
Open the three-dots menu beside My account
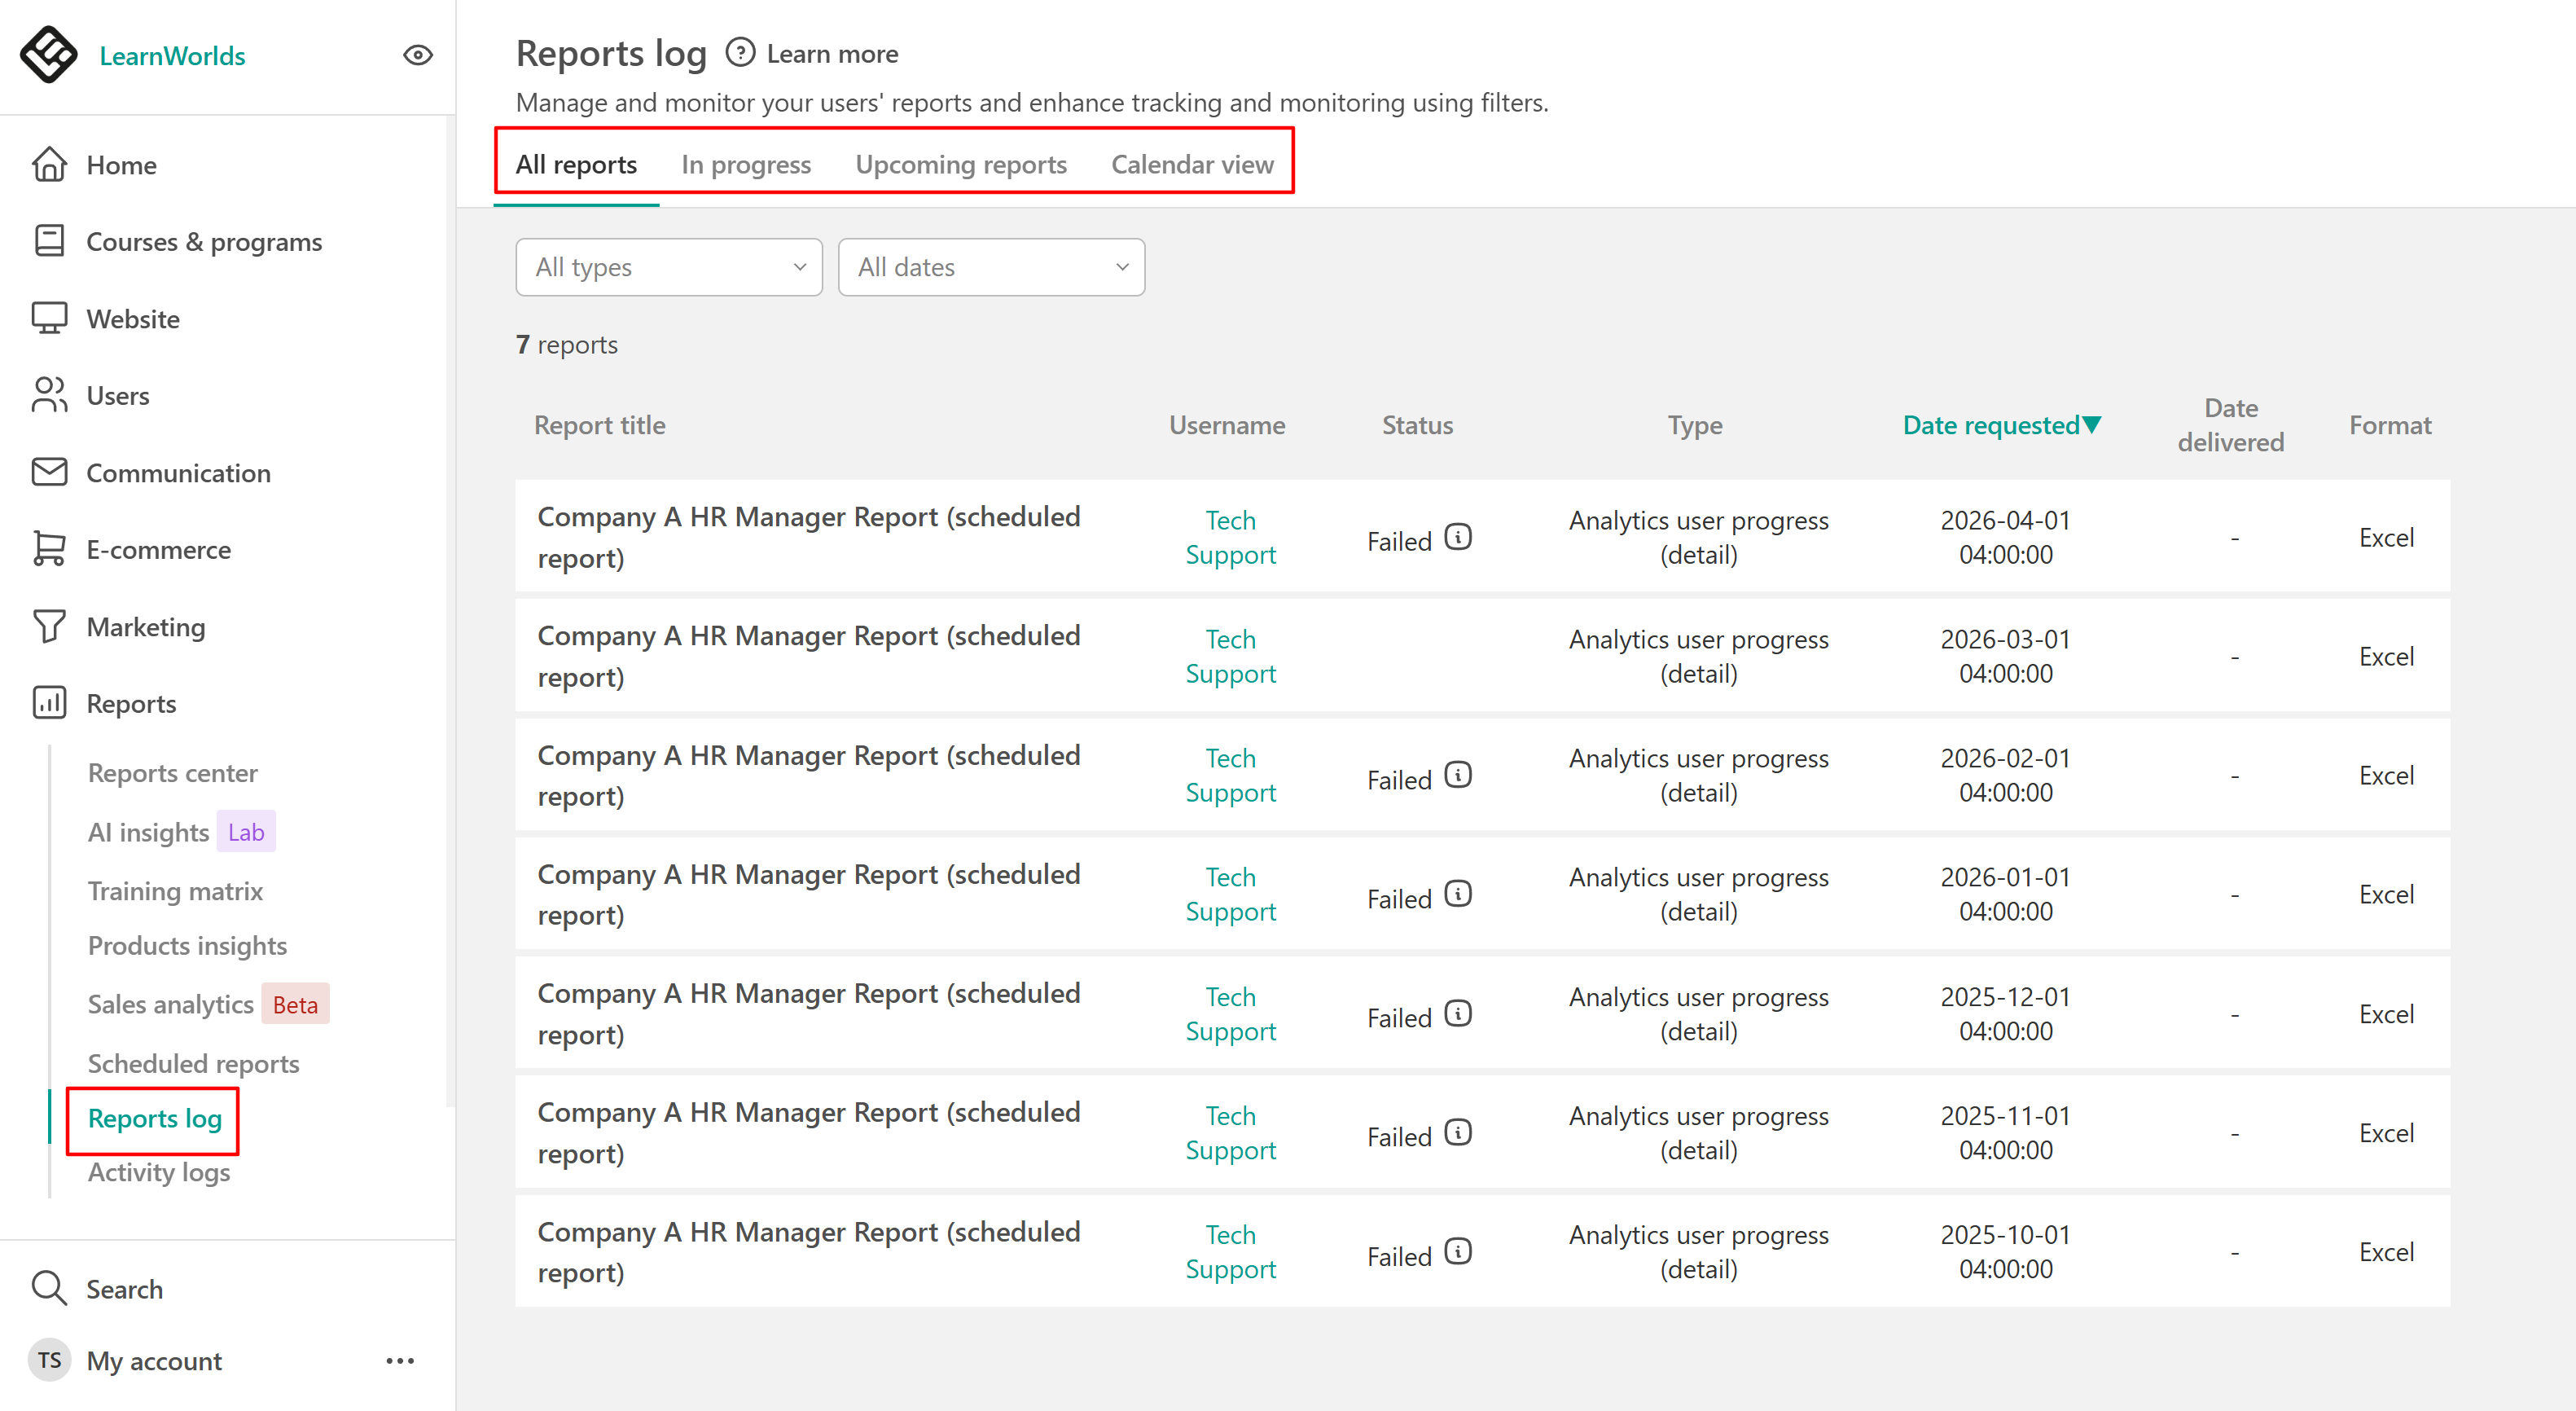click(400, 1360)
